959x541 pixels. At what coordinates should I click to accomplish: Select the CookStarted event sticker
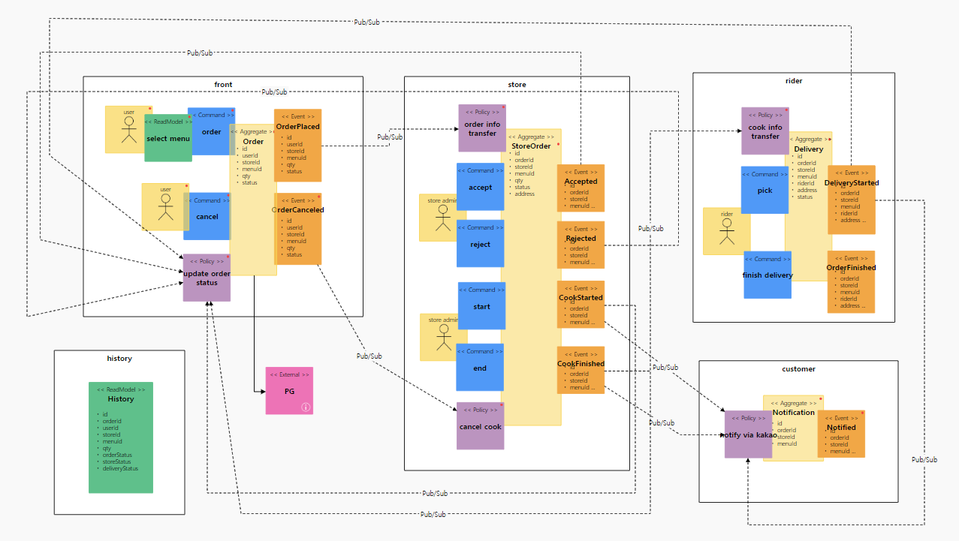[x=581, y=305]
